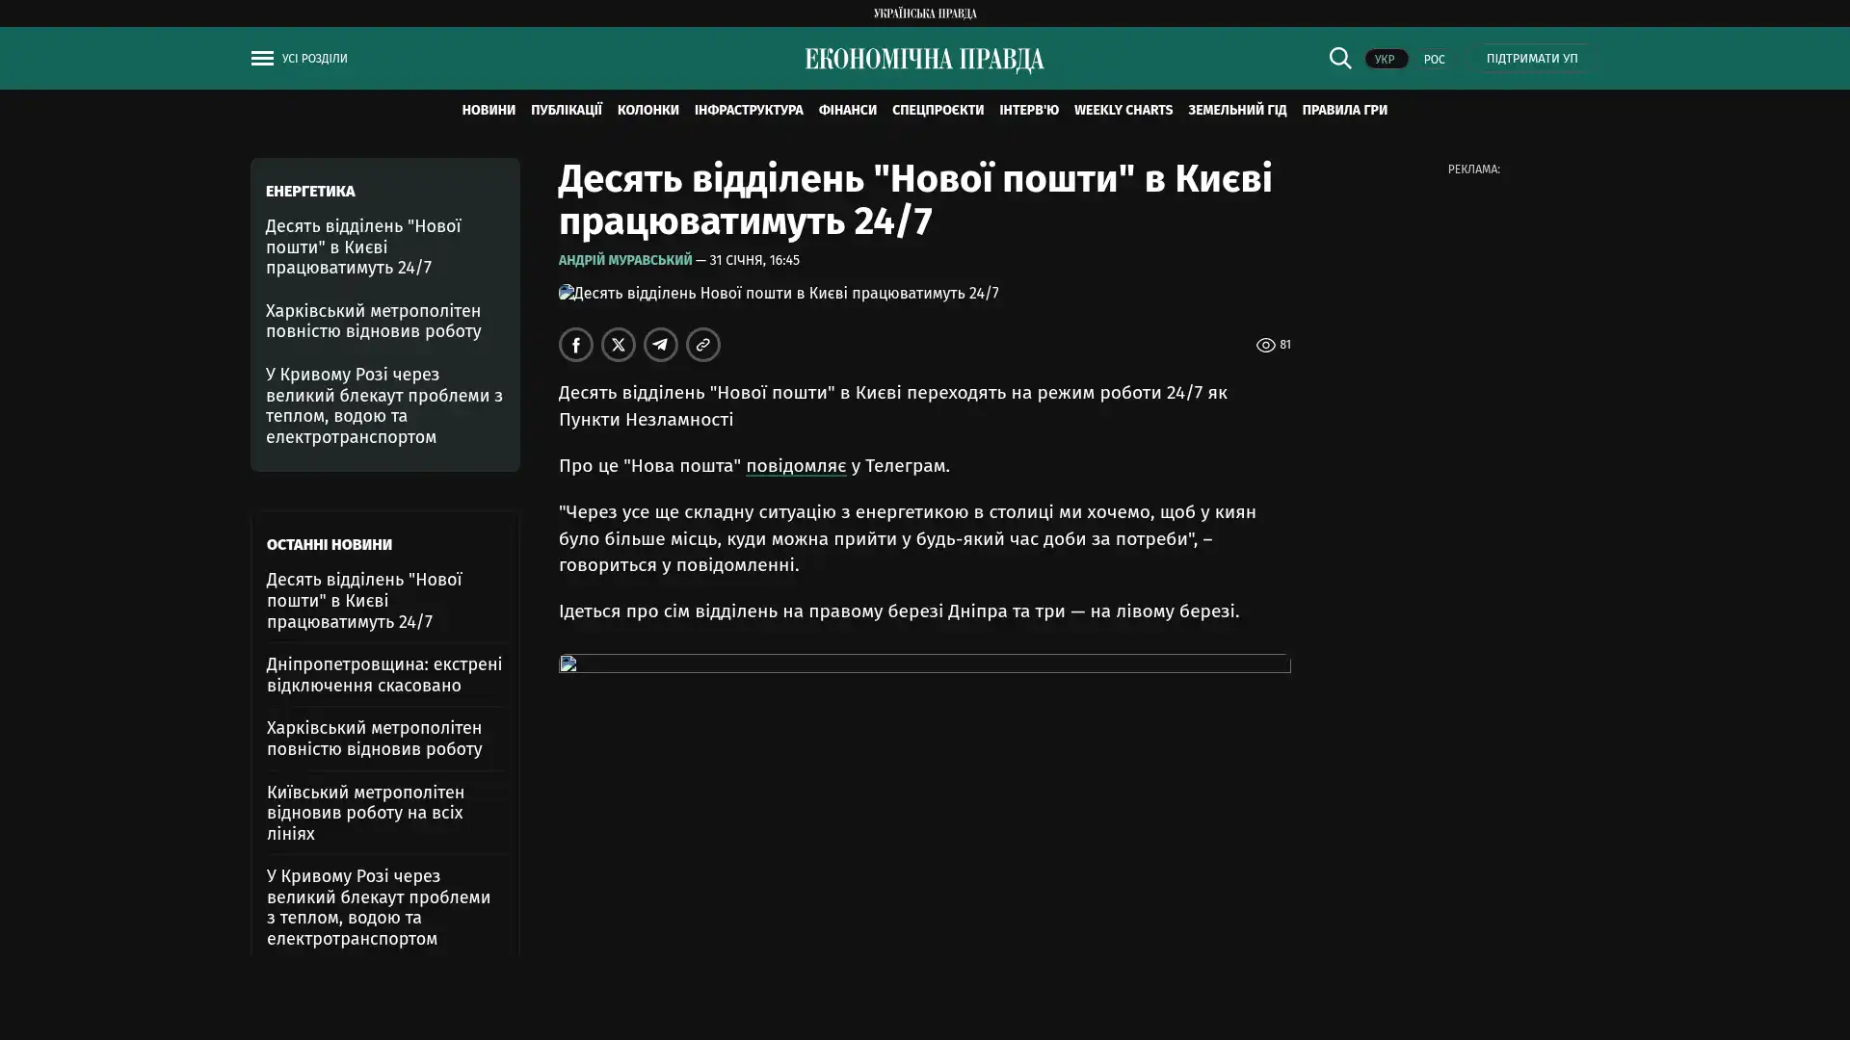This screenshot has width=1850, height=1040.
Task: Open Земельний гід section
Action: tap(1237, 110)
